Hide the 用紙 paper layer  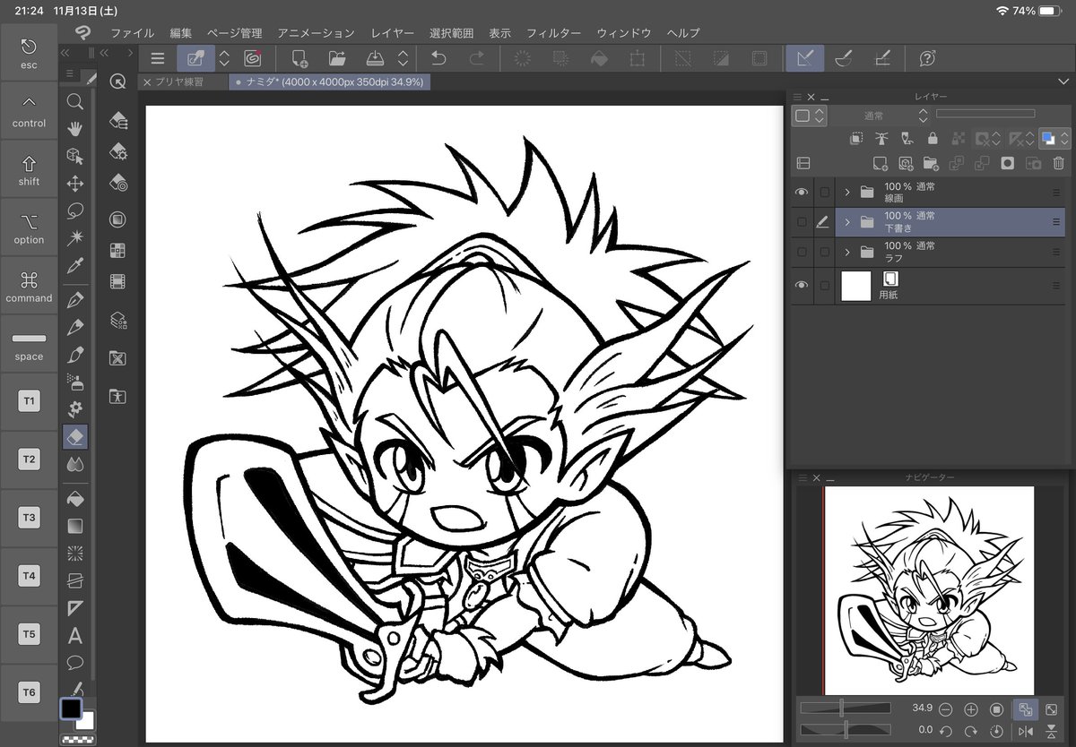[802, 286]
